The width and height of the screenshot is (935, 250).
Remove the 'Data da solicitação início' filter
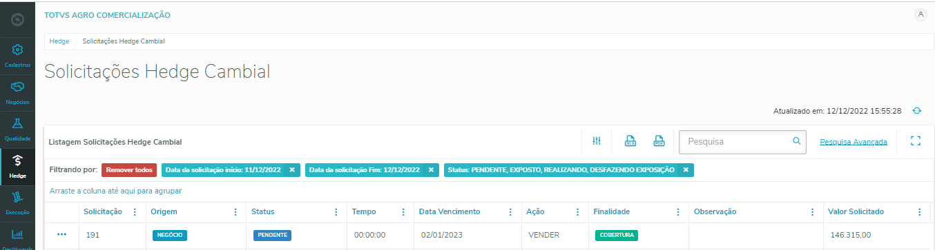291,170
